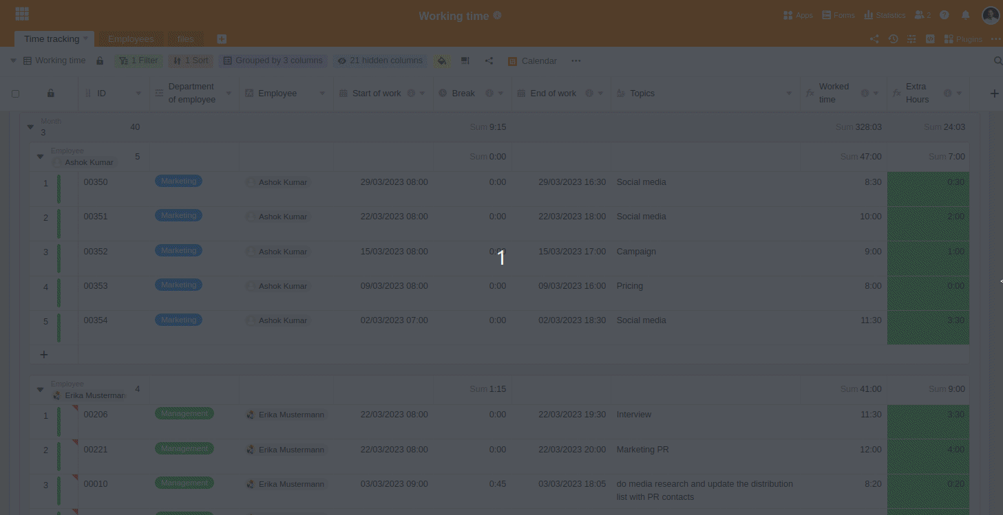The width and height of the screenshot is (1003, 515).
Task: Open the search magnifier icon
Action: [997, 61]
